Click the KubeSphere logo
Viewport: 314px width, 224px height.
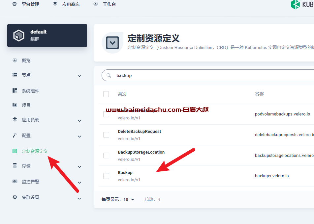(x=302, y=4)
